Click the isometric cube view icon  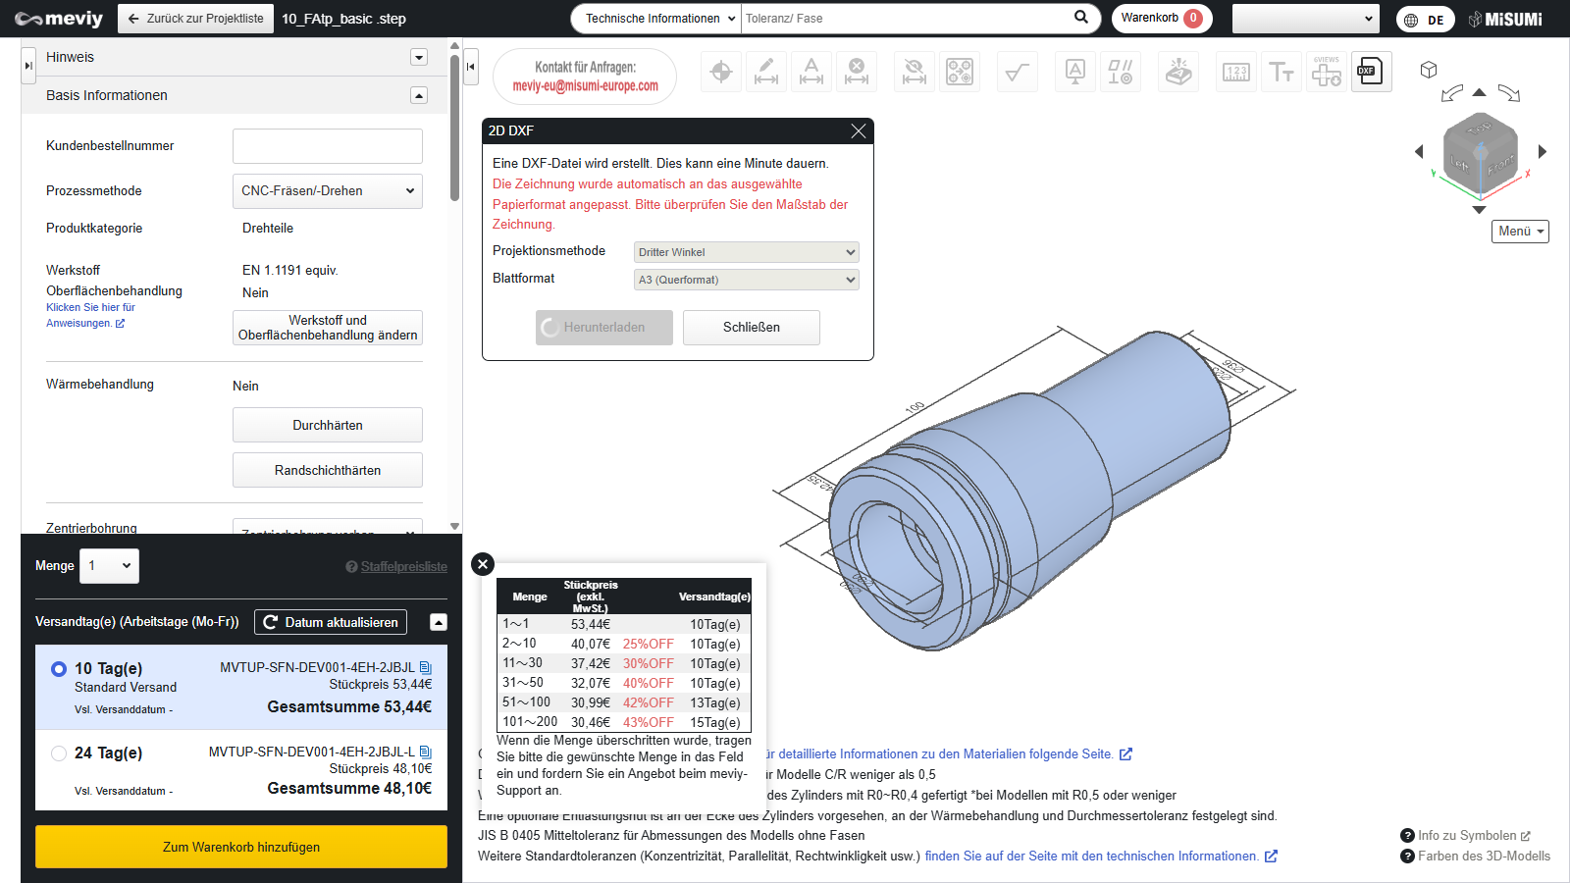coord(1429,70)
